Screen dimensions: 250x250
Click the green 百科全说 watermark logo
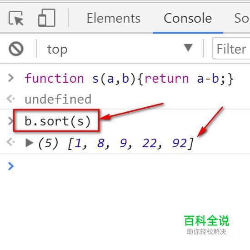click(x=207, y=220)
